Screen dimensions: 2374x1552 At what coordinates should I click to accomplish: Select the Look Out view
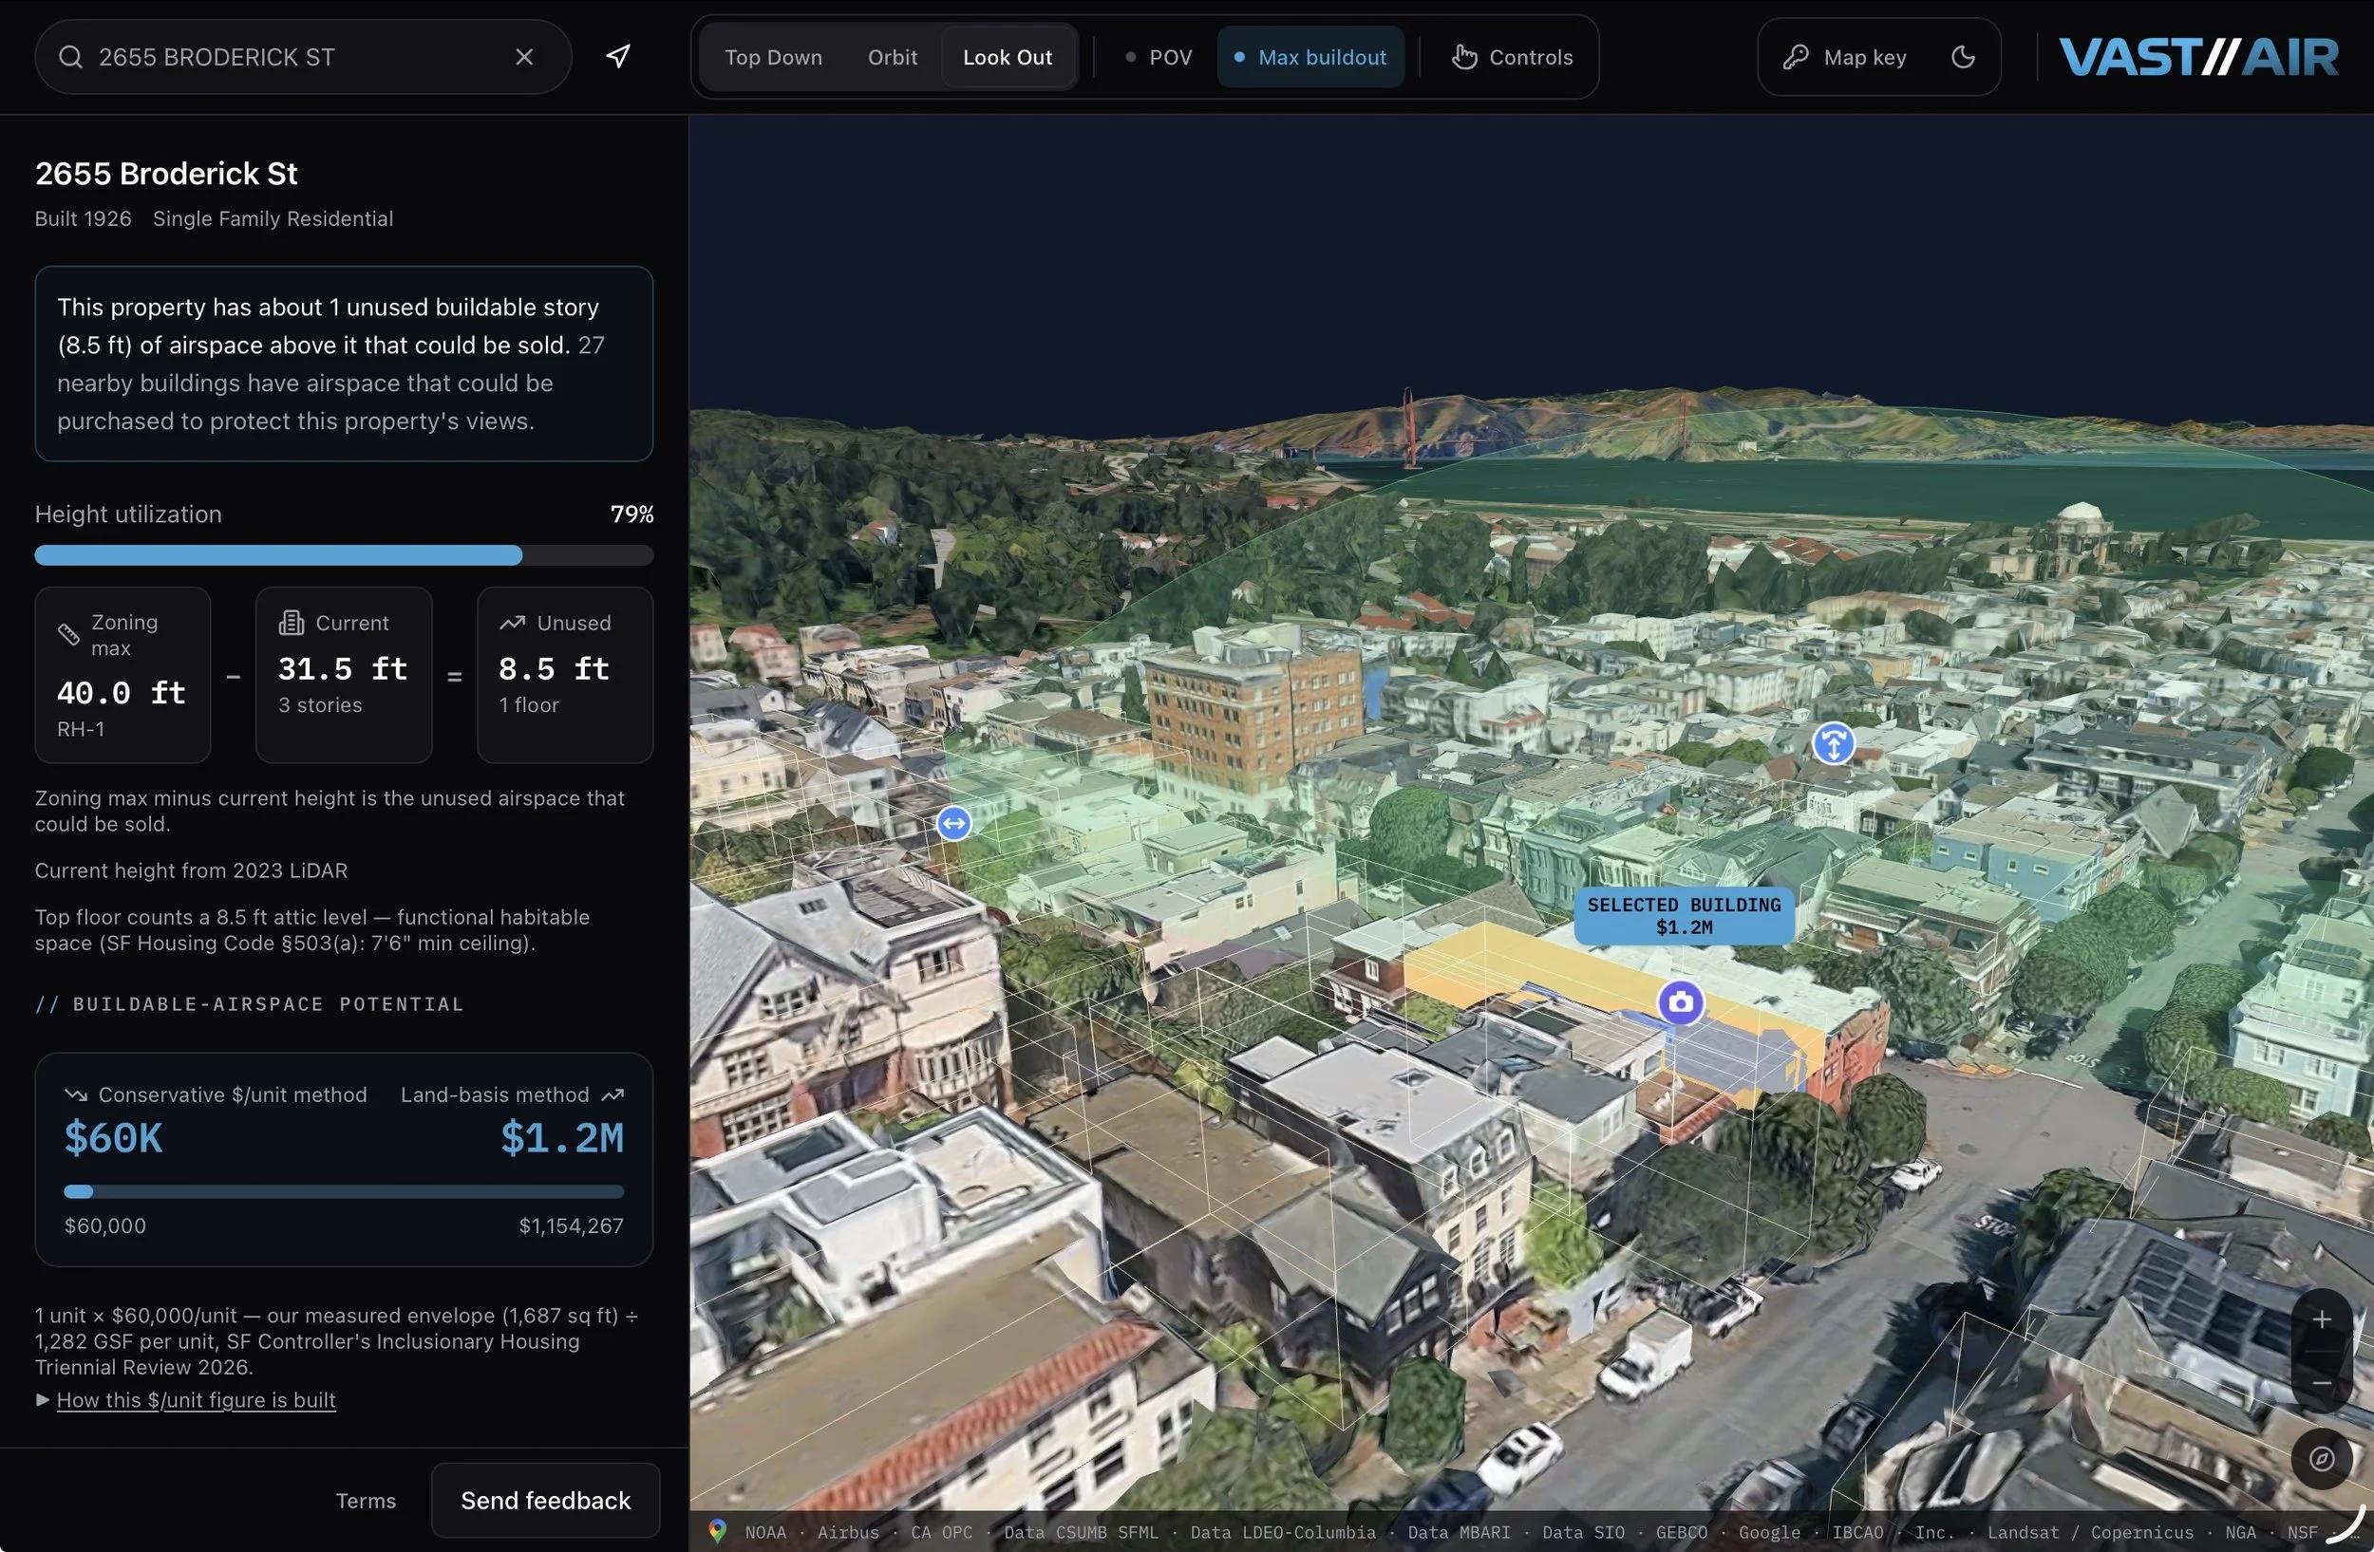point(1008,57)
